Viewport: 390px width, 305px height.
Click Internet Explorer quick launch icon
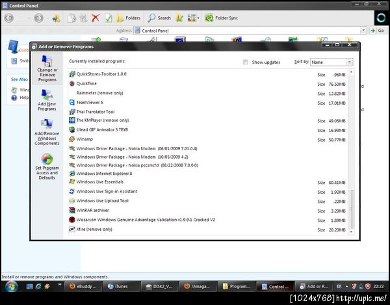pos(38,287)
